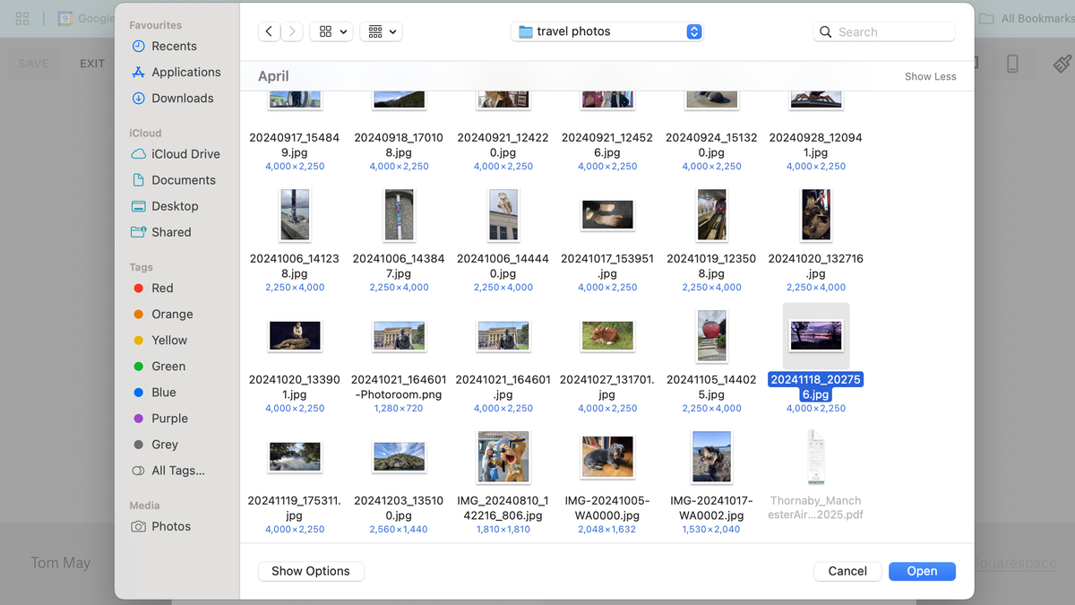Select thumbnail of IMG_20240810_142216_806.jpg
This screenshot has height=605, width=1075.
503,457
